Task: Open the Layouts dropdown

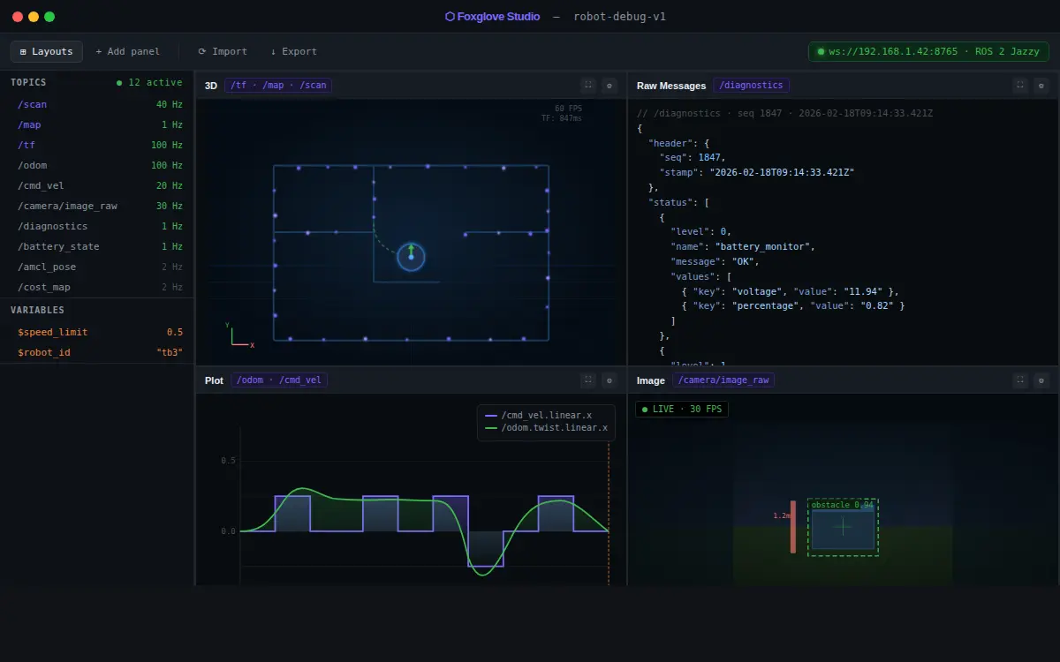Action: (x=46, y=51)
